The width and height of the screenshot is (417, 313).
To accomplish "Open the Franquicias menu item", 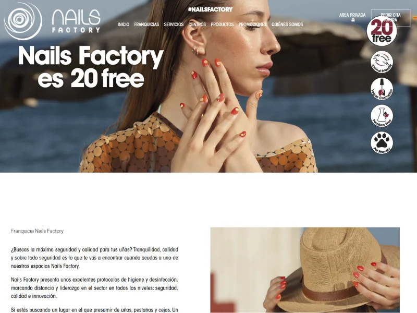I will [x=146, y=25].
